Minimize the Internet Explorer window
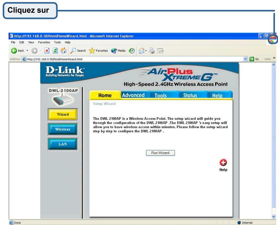Viewport: 278px width, 225px height. point(261,36)
